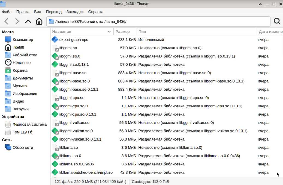Click status bar text showing 121 файл

(90, 181)
